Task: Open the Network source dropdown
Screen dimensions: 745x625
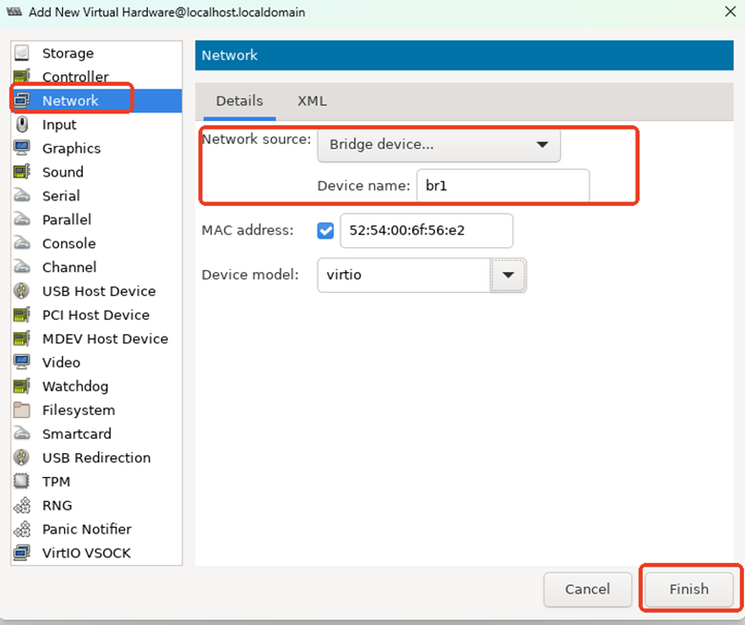Action: [x=439, y=144]
